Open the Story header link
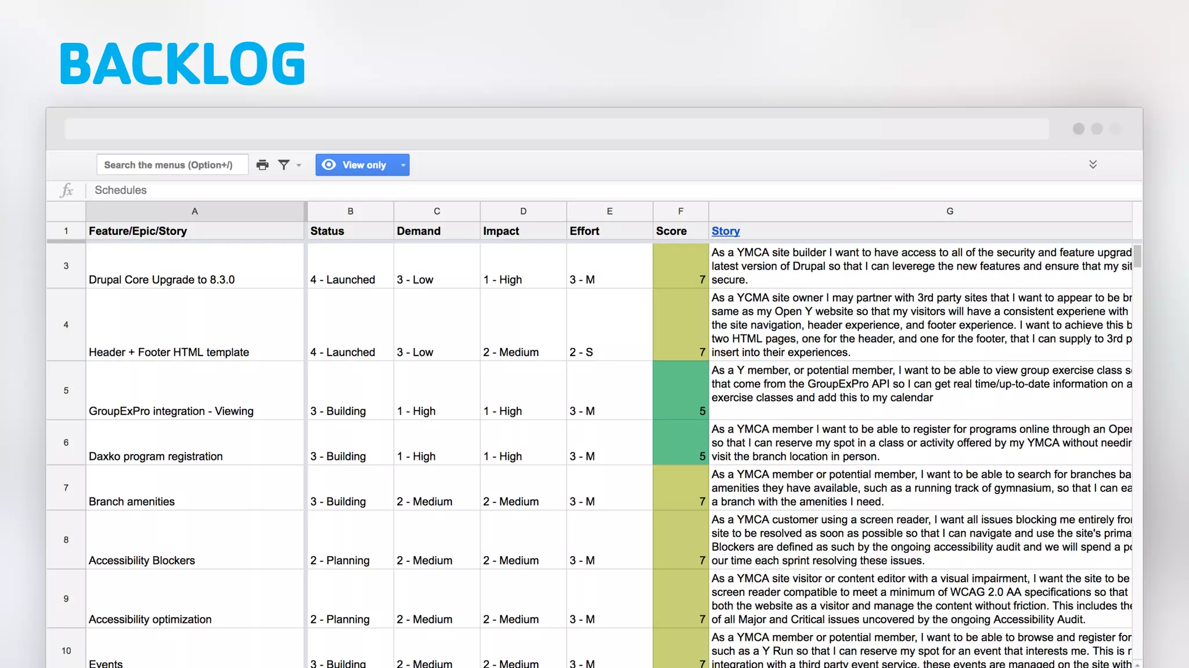The image size is (1189, 668). click(x=726, y=231)
